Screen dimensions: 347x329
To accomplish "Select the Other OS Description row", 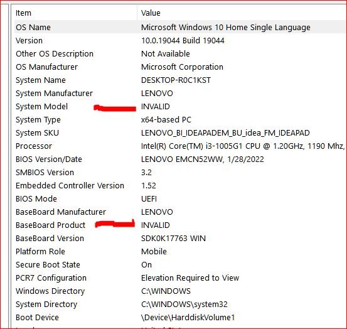I will [x=55, y=54].
